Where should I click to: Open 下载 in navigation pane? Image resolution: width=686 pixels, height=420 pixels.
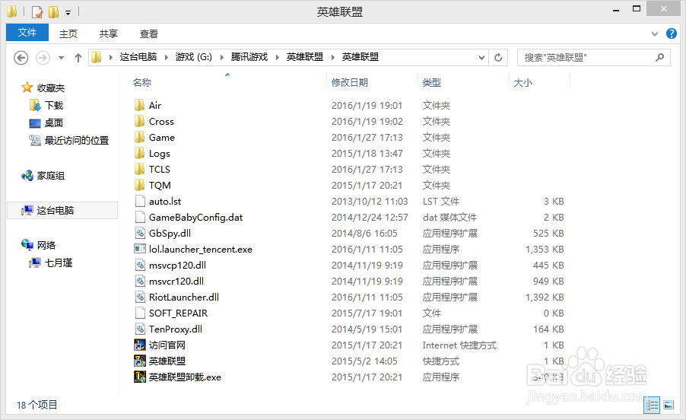pos(54,106)
